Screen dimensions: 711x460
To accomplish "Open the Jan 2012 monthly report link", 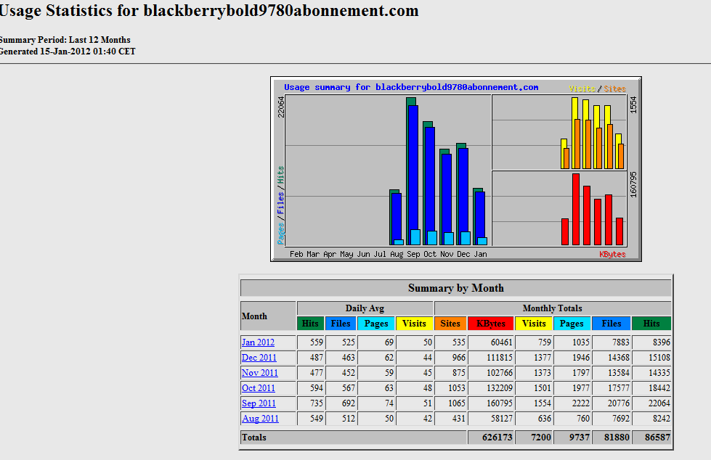I will (x=258, y=342).
